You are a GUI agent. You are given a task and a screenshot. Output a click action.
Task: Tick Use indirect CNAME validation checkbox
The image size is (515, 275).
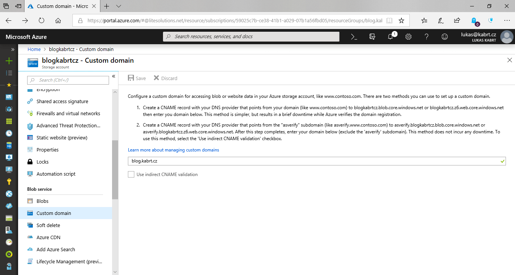click(131, 175)
